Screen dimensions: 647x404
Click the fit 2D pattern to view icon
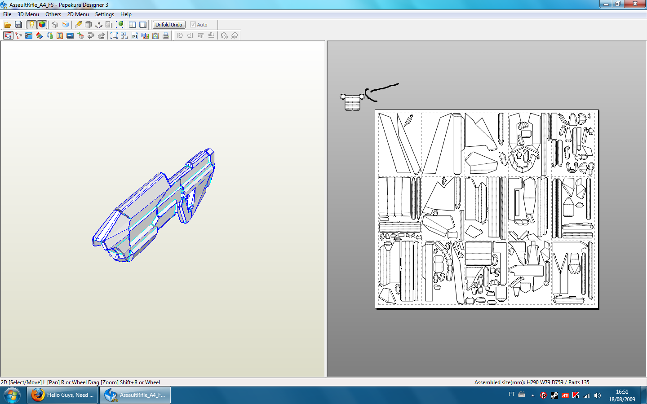coord(114,35)
